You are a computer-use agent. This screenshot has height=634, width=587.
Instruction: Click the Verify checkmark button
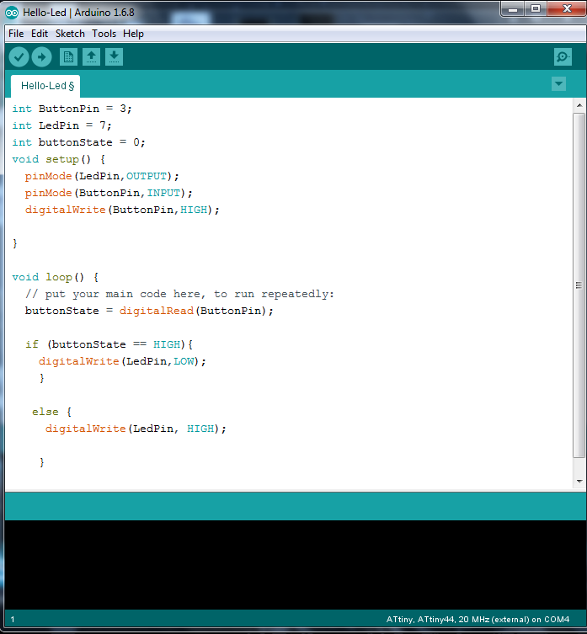pos(19,57)
